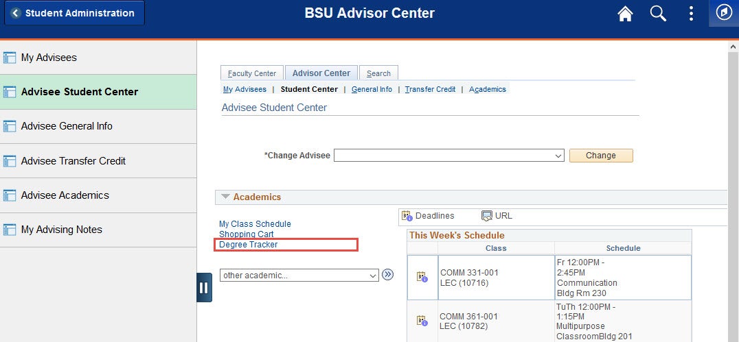The width and height of the screenshot is (739, 342).
Task: Click the Advisee Transfer Credit sidebar icon
Action: 10,161
